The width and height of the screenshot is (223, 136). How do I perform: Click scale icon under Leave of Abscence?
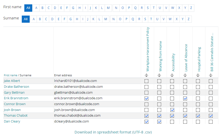[x=185, y=75]
